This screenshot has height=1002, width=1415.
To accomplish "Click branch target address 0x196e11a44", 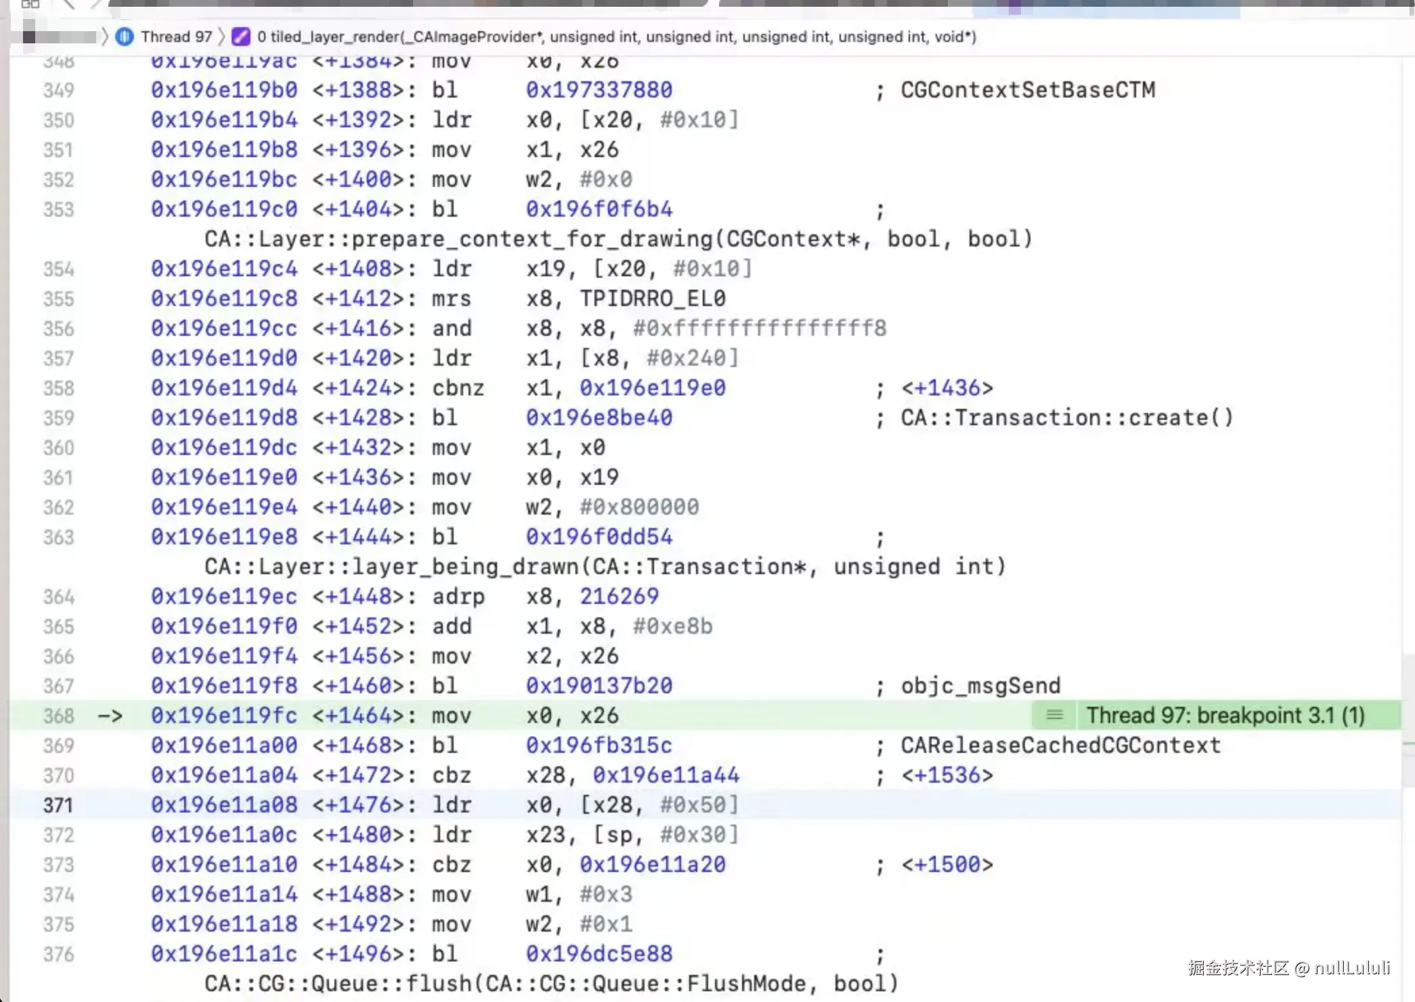I will (x=666, y=775).
